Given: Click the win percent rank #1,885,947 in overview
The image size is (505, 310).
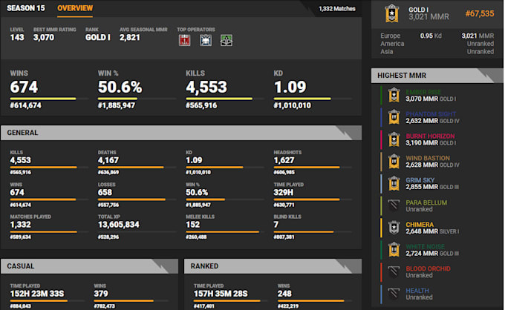Looking at the screenshot, I should pyautogui.click(x=117, y=105).
